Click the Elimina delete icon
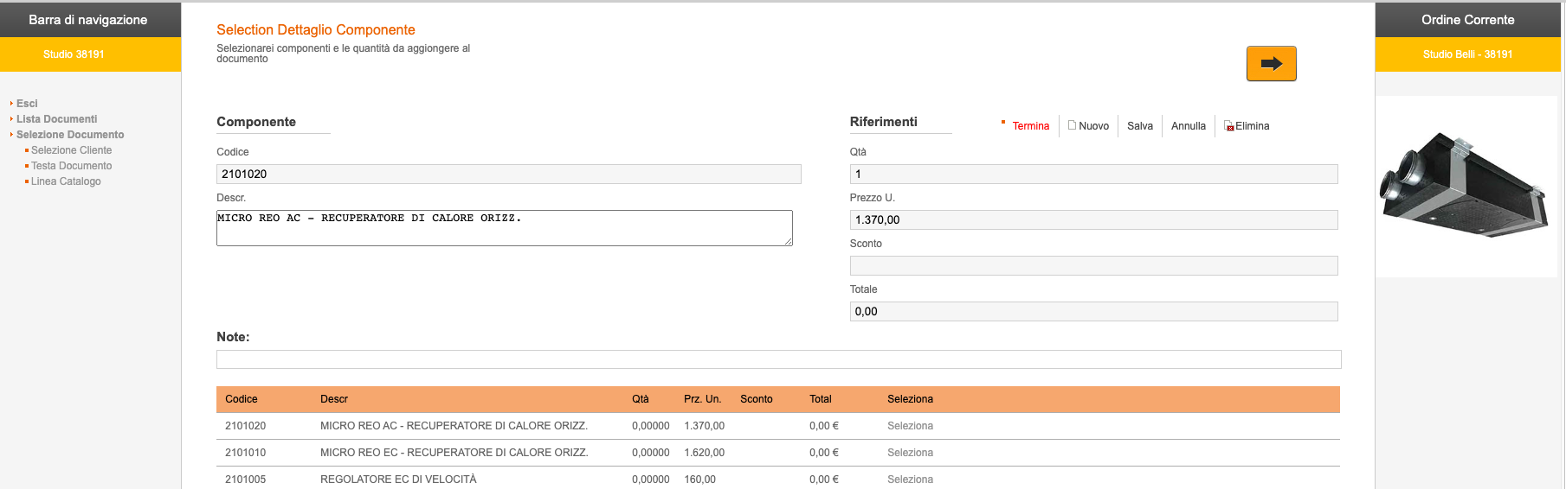This screenshot has width=1566, height=489. click(x=1228, y=126)
